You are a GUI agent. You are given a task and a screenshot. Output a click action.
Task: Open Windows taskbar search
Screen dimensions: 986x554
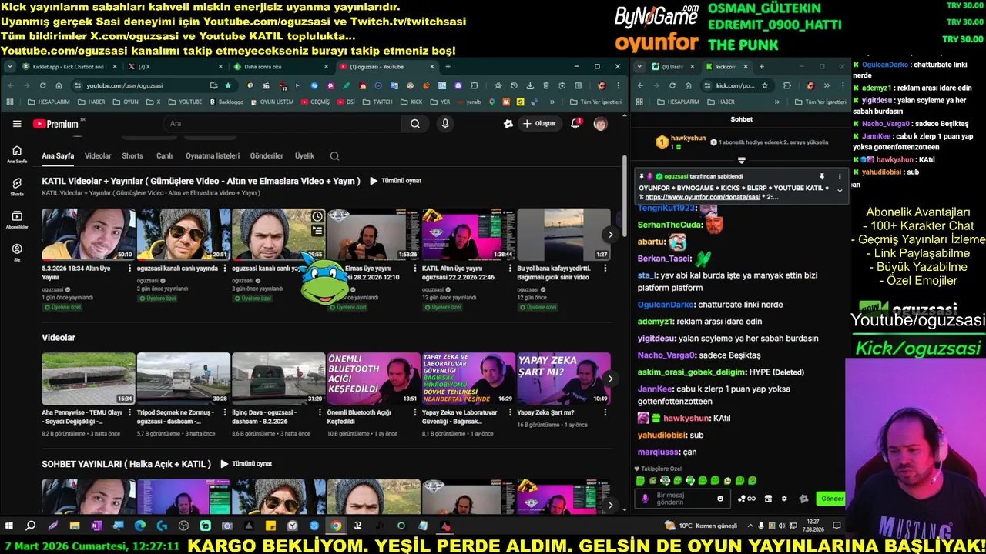click(31, 526)
